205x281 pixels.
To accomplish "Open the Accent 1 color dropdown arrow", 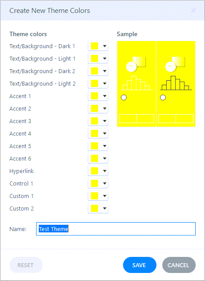I will pyautogui.click(x=105, y=96).
